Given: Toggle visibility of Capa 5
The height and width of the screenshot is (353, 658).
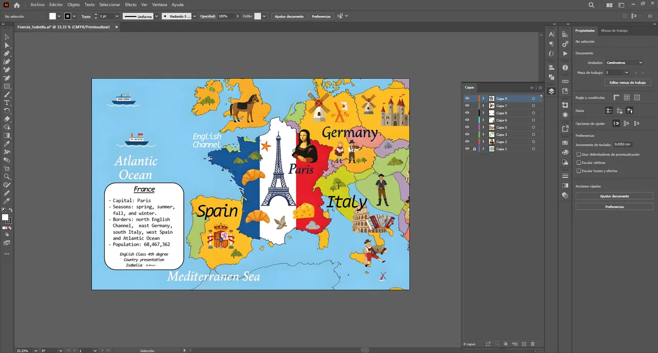Looking at the screenshot, I should coord(467,127).
